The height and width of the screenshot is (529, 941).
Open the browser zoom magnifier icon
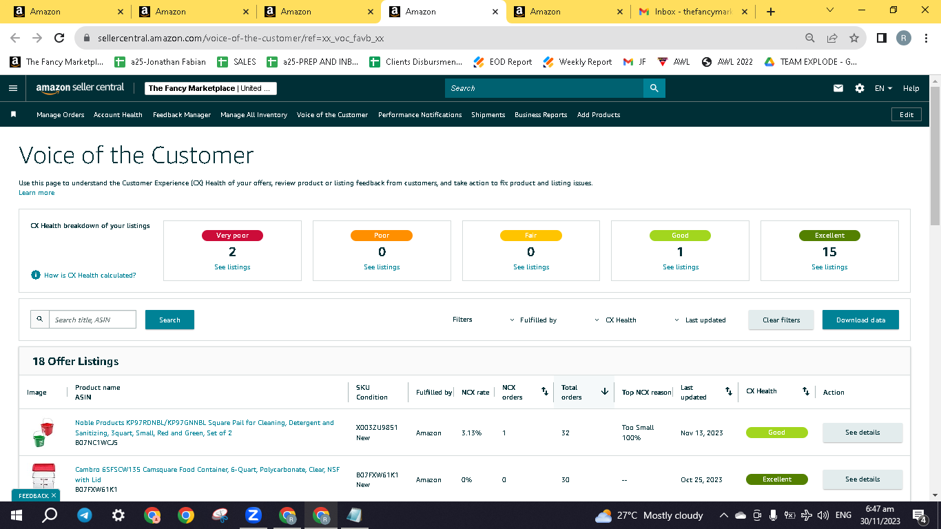(810, 38)
